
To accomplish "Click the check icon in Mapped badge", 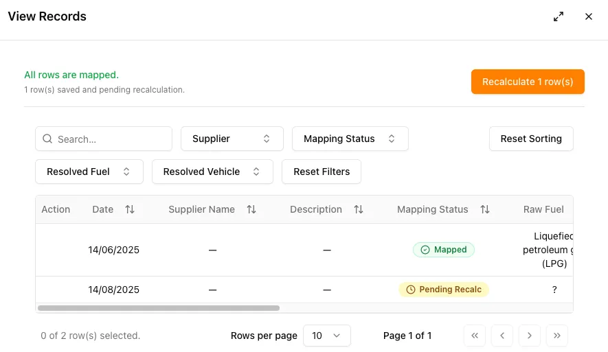I will pos(425,250).
